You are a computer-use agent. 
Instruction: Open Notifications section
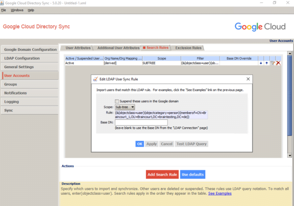pyautogui.click(x=30, y=93)
